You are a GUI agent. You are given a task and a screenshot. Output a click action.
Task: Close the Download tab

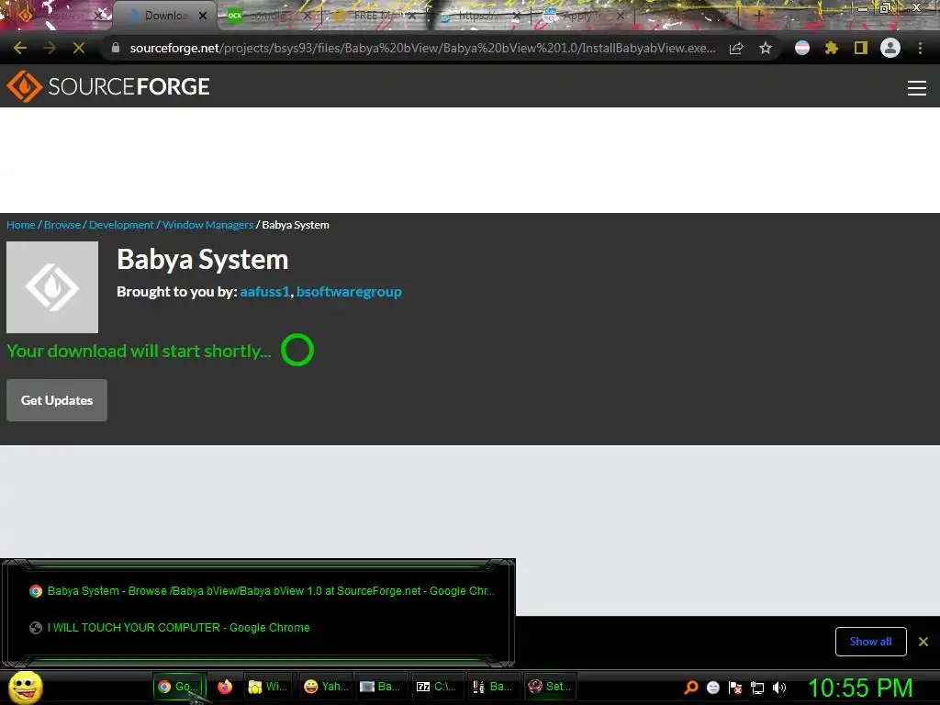[203, 16]
